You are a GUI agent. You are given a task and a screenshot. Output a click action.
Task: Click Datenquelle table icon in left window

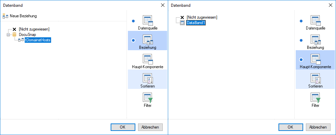[x=148, y=20]
